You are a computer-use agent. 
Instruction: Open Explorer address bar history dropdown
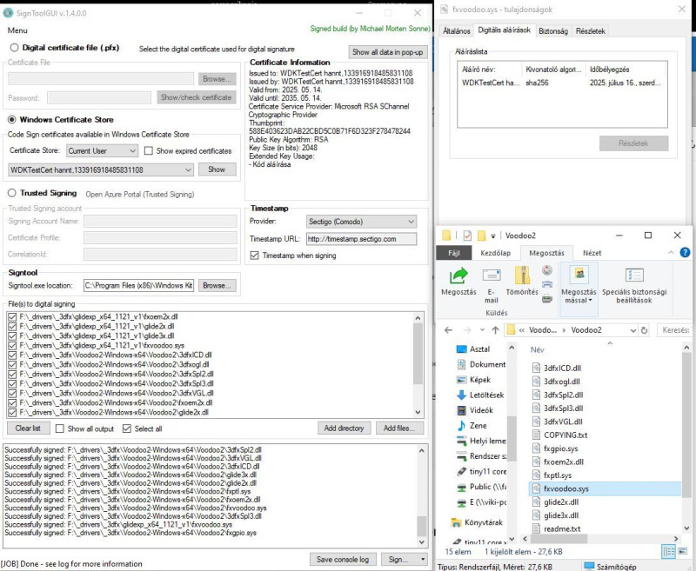point(633,330)
